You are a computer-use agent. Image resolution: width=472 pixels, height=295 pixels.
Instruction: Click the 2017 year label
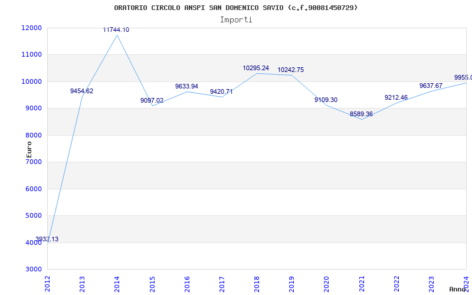click(x=222, y=284)
